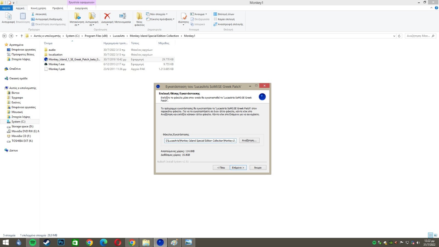Open the Άνοιγμα (Open) ribbon dropdown
This screenshot has width=439, height=247.
click(x=199, y=14)
